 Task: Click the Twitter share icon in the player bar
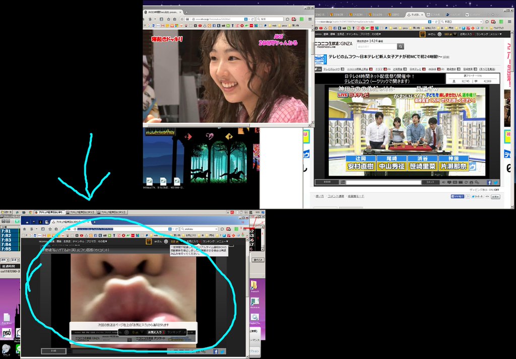tap(495, 183)
